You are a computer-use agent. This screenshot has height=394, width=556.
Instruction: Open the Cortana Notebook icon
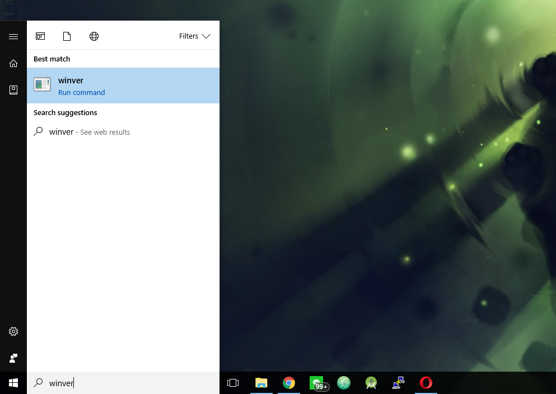13,90
